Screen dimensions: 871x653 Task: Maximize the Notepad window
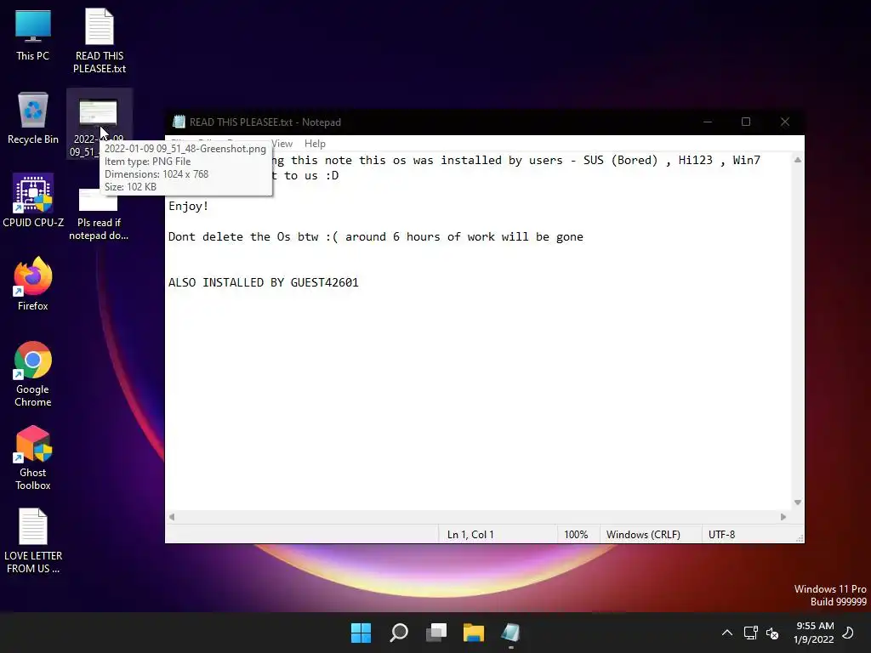[x=746, y=122]
